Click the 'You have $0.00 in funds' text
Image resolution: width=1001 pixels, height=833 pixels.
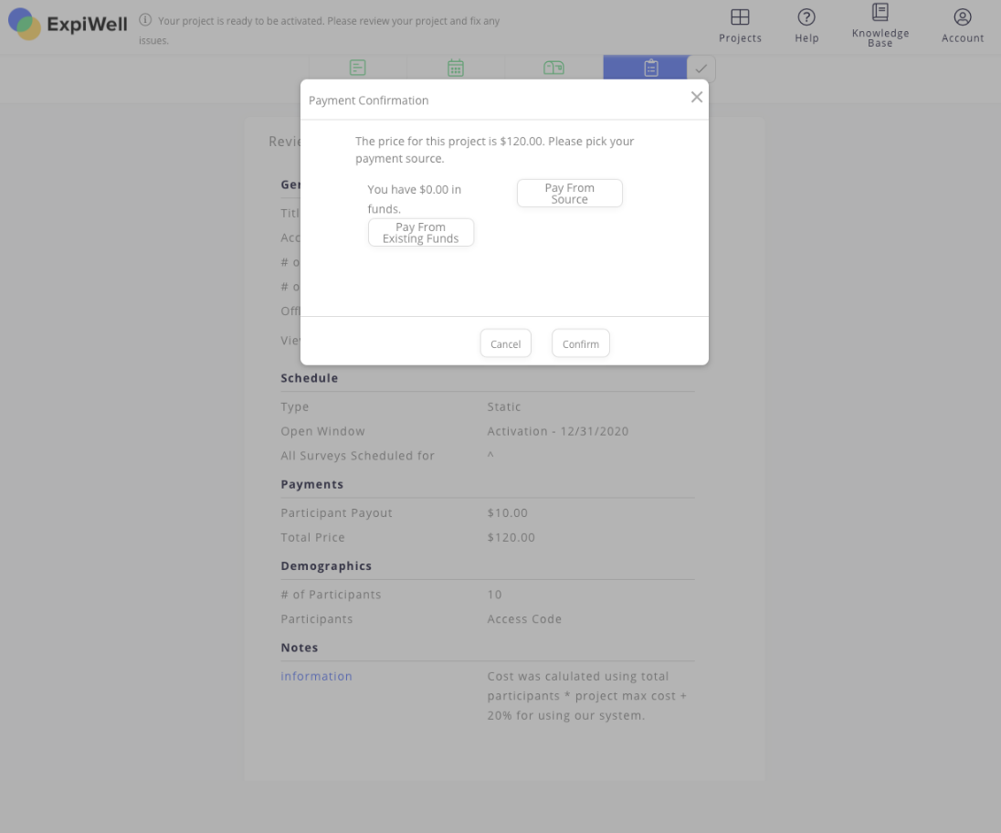(x=415, y=199)
